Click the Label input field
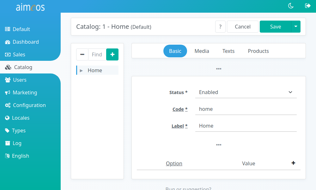This screenshot has height=190, width=316. (x=246, y=126)
